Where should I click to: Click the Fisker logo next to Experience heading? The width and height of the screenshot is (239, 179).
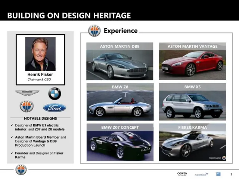pyautogui.click(x=94, y=31)
